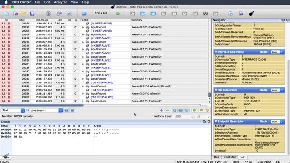The height and width of the screenshot is (163, 290).
Task: Select the [216 KEEP-ALIVE] record
Action: pyautogui.click(x=101, y=97)
